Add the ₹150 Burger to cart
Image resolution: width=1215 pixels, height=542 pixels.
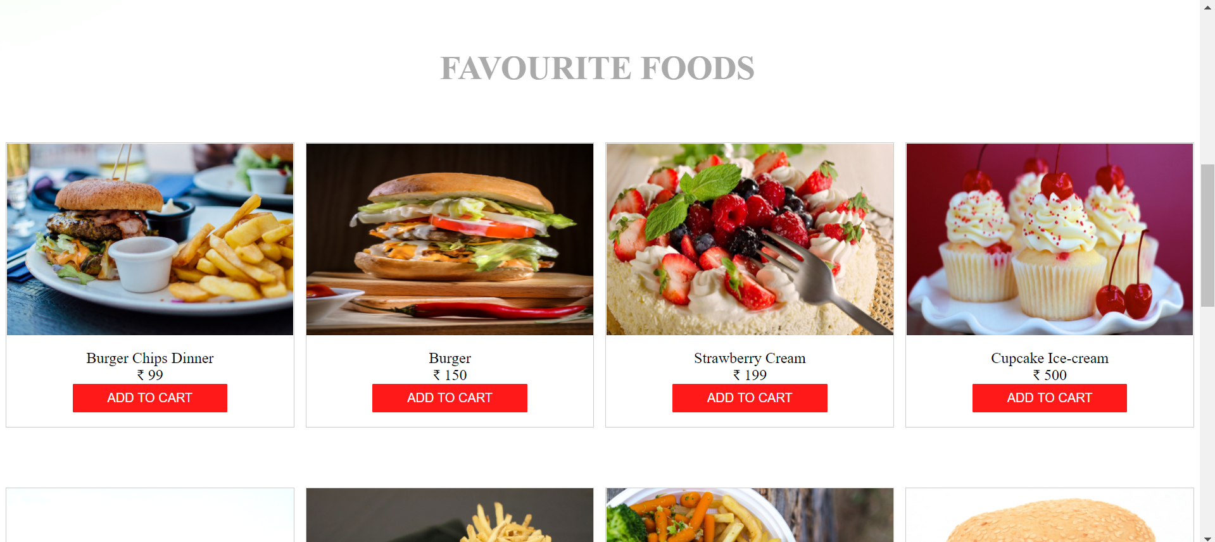pos(450,398)
